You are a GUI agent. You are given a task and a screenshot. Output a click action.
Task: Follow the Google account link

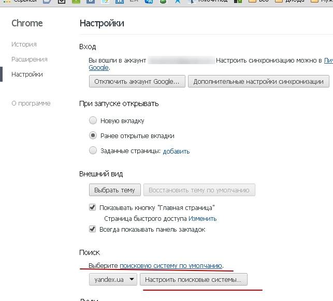99,68
